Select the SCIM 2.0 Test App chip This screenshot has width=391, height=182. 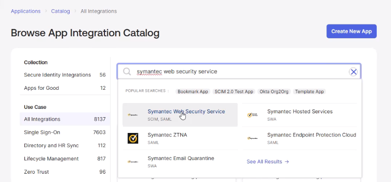(234, 92)
